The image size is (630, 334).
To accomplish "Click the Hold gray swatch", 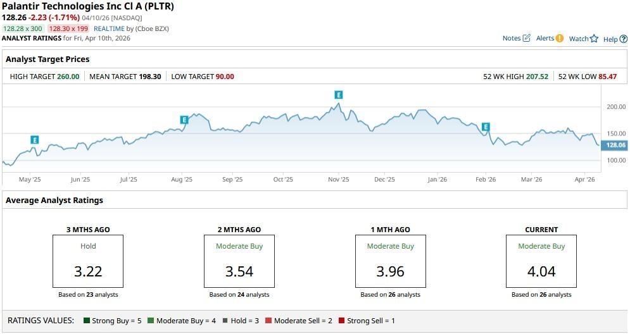I will [x=225, y=320].
